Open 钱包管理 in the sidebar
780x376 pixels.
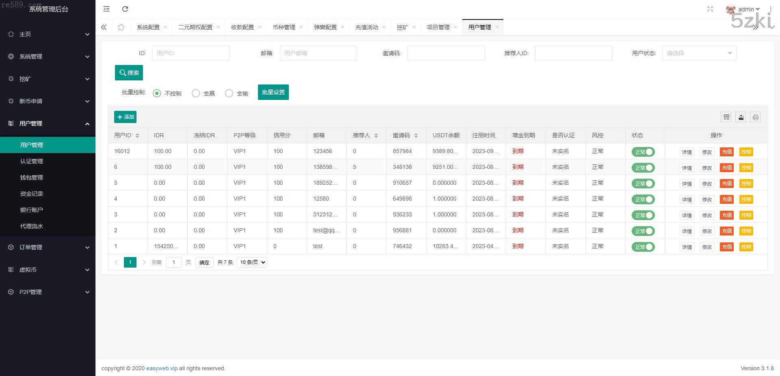(32, 177)
